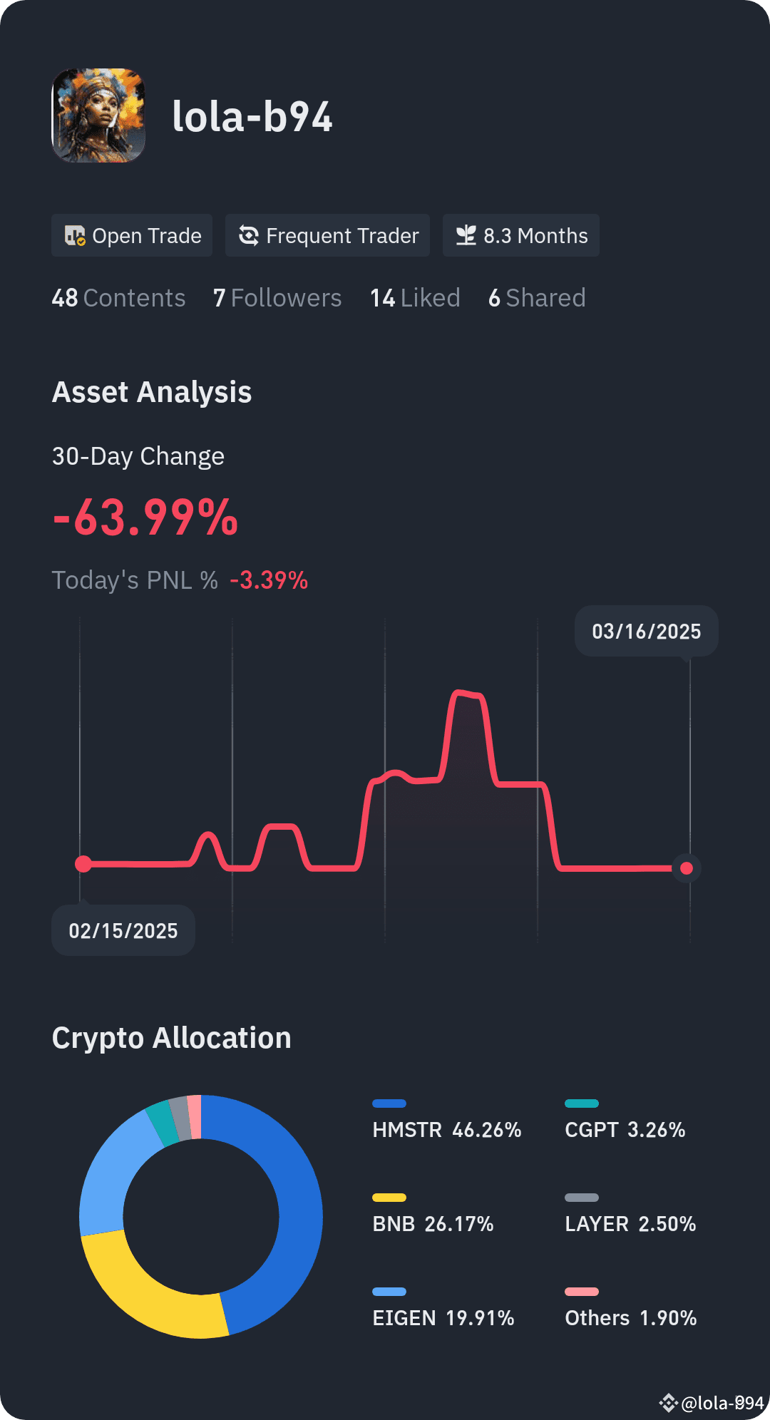The width and height of the screenshot is (770, 1420).
Task: Expand the 02/15/2025 date label
Action: pos(123,930)
